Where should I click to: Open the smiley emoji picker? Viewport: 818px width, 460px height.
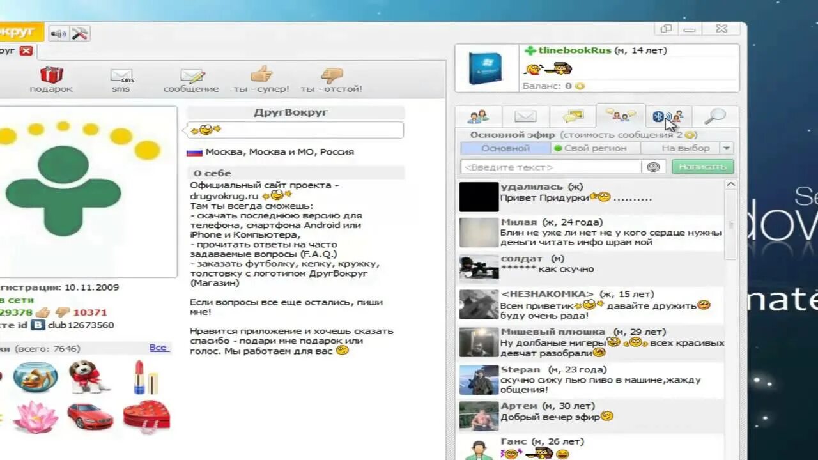653,167
